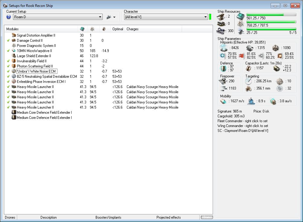Toggle the Damage Control II active checkmark
303x222 pixels.
click(8, 41)
